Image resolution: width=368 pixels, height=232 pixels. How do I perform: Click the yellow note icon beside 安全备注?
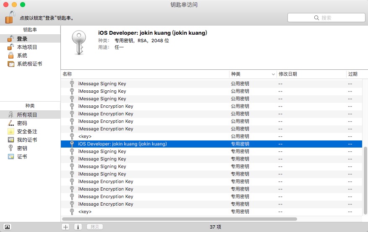click(11, 131)
